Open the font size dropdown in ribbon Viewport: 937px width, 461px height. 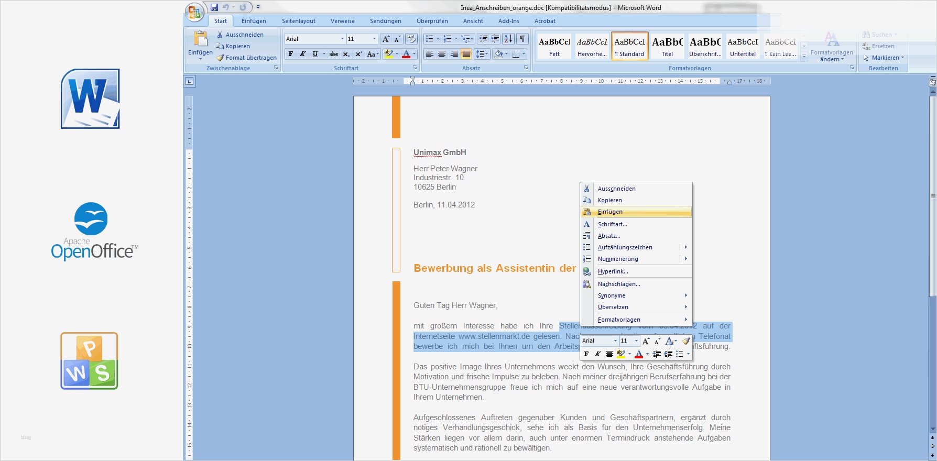pyautogui.click(x=374, y=39)
